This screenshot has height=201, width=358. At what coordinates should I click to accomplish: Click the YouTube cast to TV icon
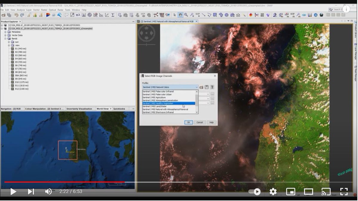coord(326,192)
